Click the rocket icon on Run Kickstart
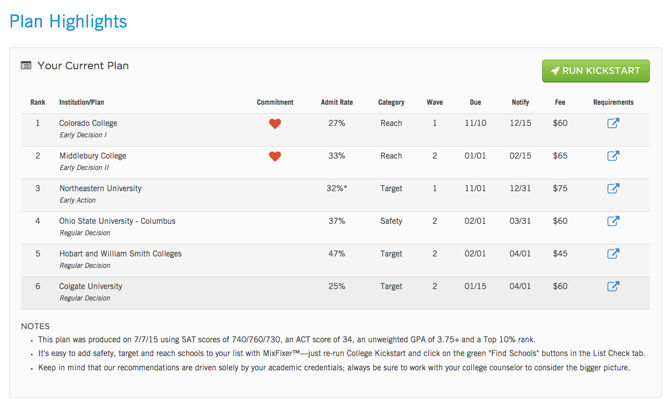The height and width of the screenshot is (407, 671). pyautogui.click(x=555, y=71)
